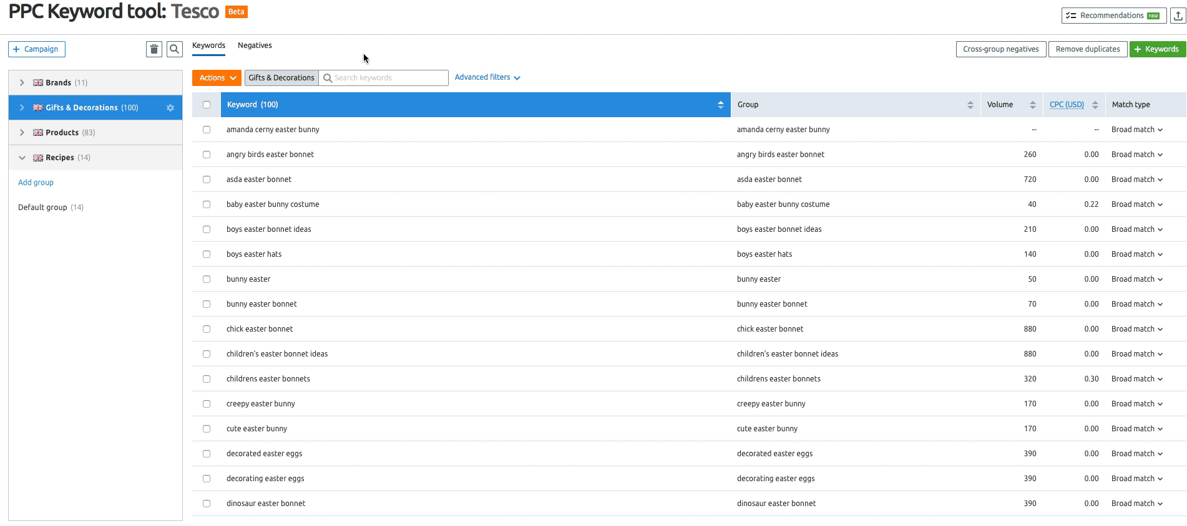Click the Beta badge next to Tesco
Viewport: 1187px width, 526px height.
(237, 12)
